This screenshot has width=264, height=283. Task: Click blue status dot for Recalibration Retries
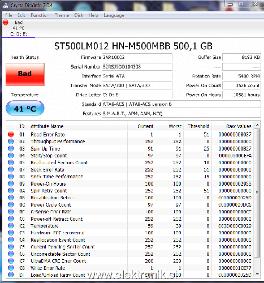pyautogui.click(x=11, y=198)
